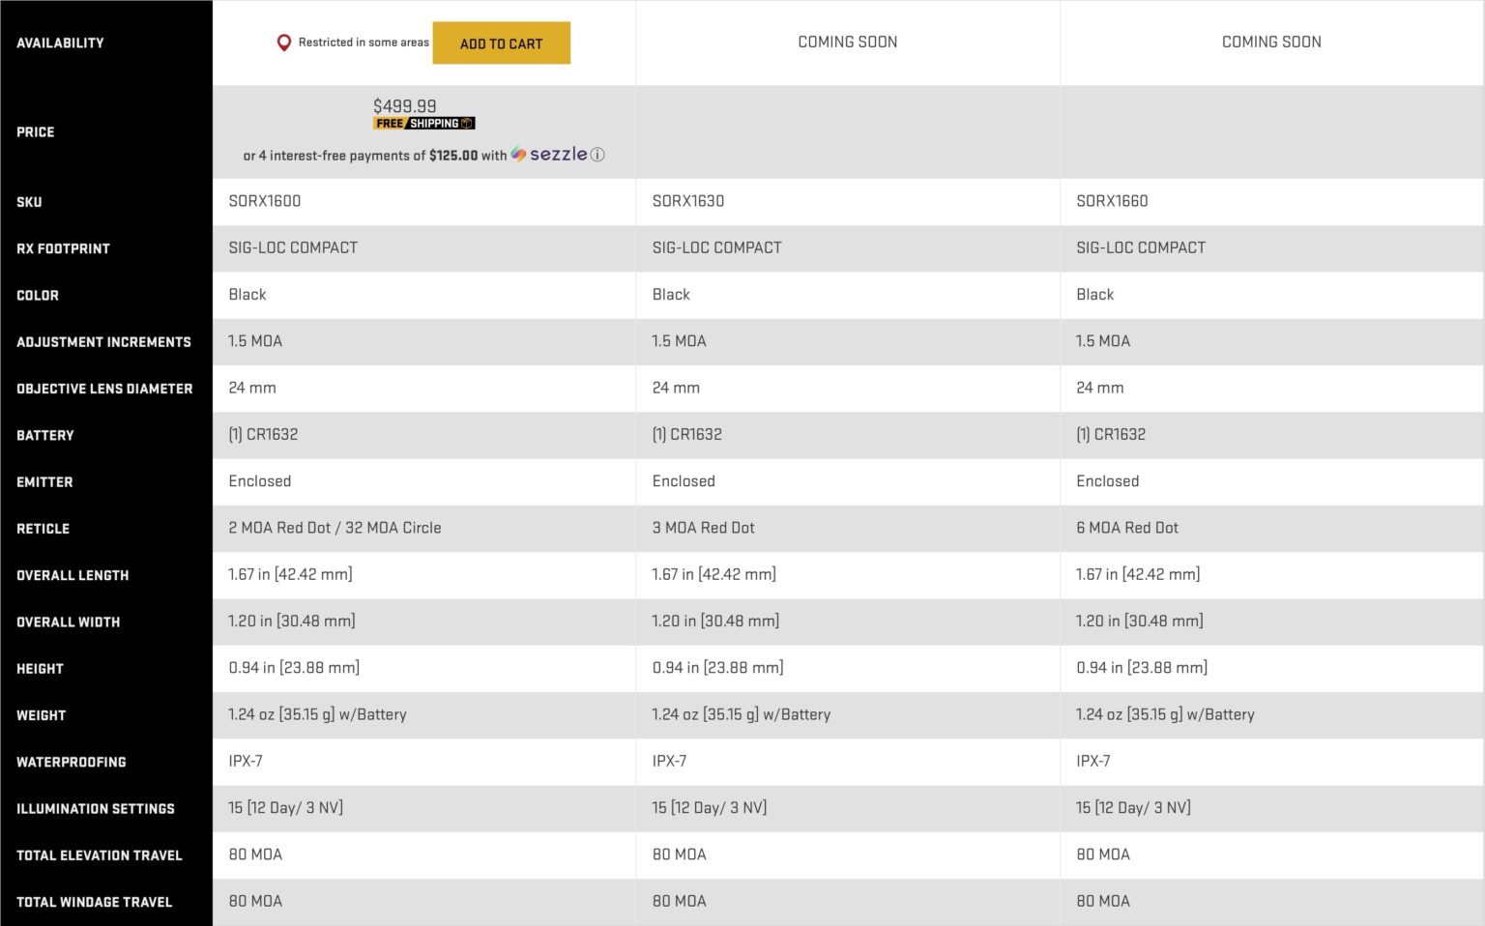Image resolution: width=1485 pixels, height=926 pixels.
Task: Select the SORX1600 SKU cell
Action: [x=264, y=201]
